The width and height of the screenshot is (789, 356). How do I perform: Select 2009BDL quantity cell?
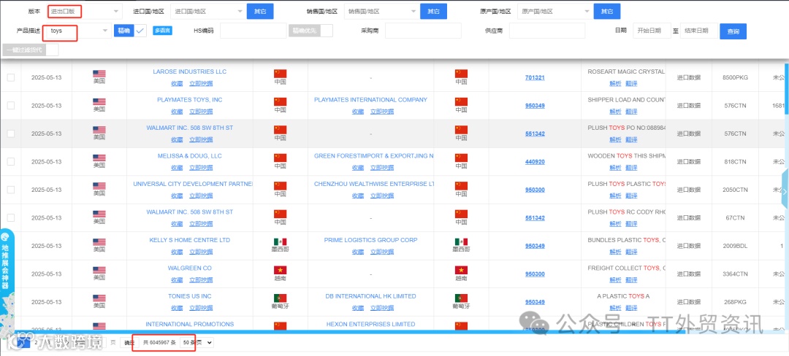(735, 246)
